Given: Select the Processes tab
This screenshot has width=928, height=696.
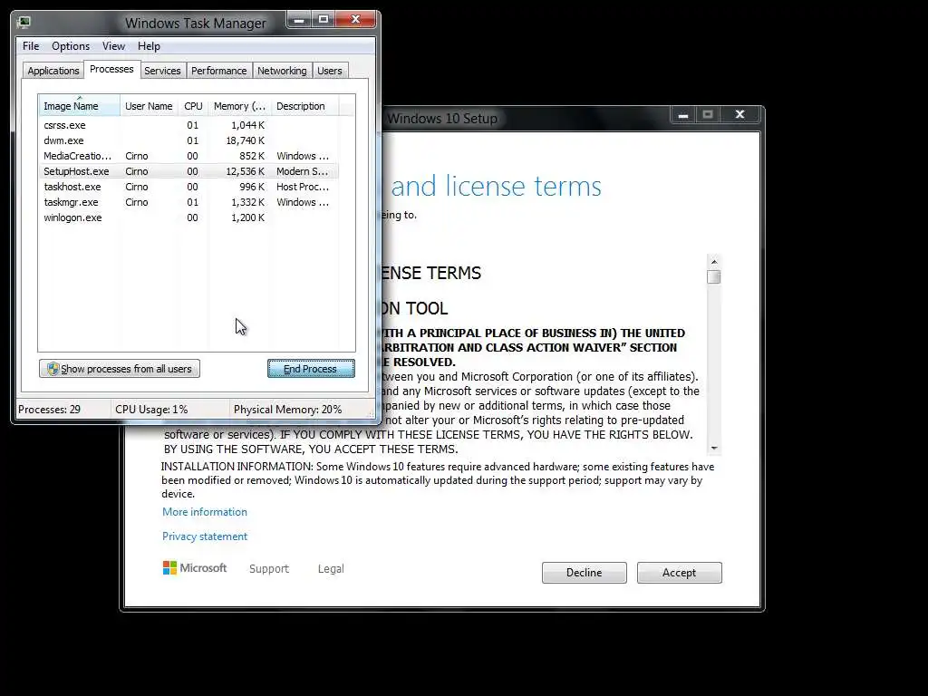Looking at the screenshot, I should click(x=111, y=69).
